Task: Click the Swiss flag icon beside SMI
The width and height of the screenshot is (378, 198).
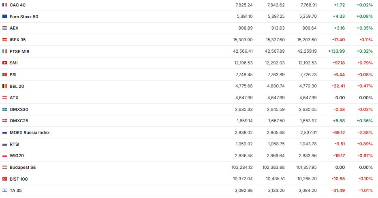Action: pyautogui.click(x=4, y=63)
